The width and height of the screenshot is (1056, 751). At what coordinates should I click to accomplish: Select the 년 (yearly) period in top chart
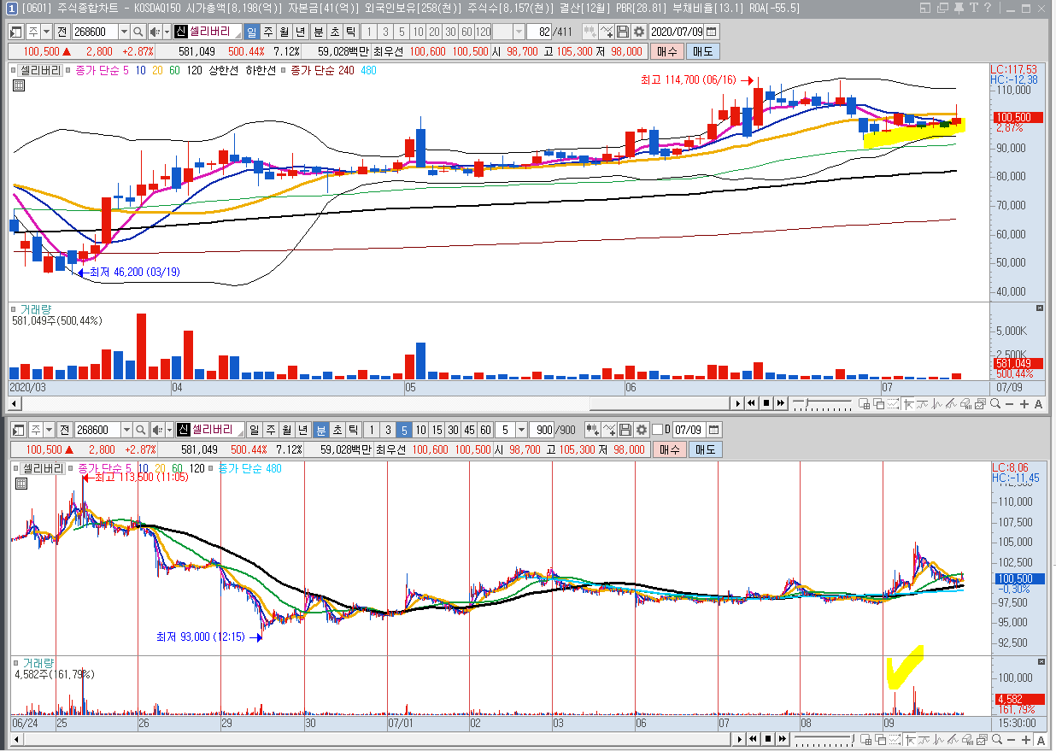[x=300, y=32]
